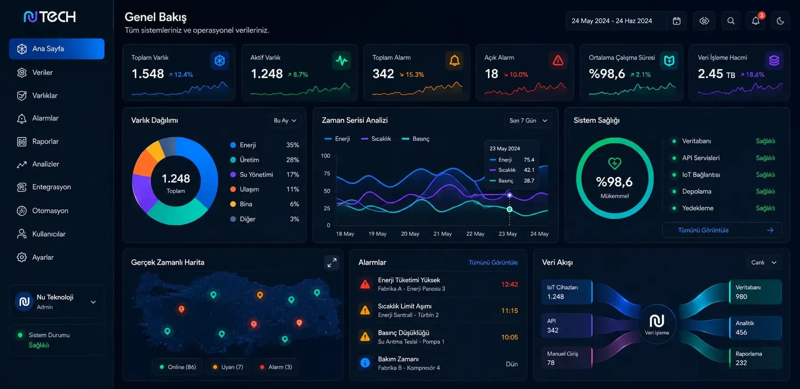
Task: Click Ayarlar gear icon
Action: pyautogui.click(x=21, y=257)
